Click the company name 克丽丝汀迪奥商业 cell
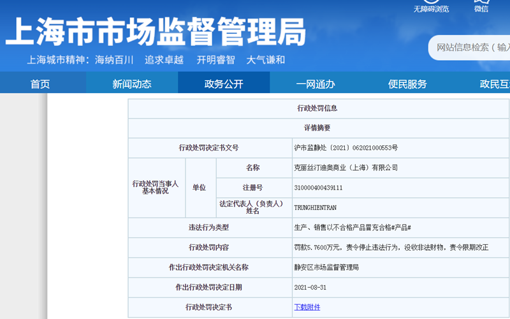This screenshot has width=510, height=319. coord(400,168)
